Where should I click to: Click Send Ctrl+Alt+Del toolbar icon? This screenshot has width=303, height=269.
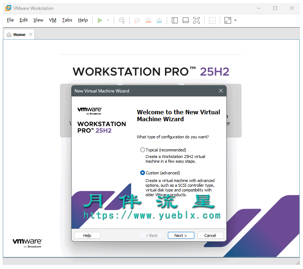(122, 20)
